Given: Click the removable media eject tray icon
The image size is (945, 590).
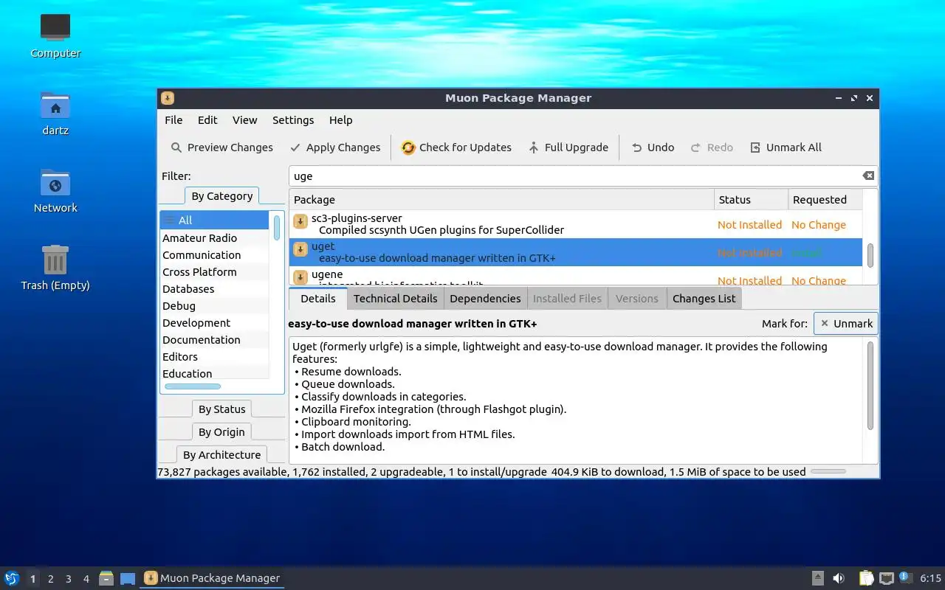Looking at the screenshot, I should pos(817,578).
